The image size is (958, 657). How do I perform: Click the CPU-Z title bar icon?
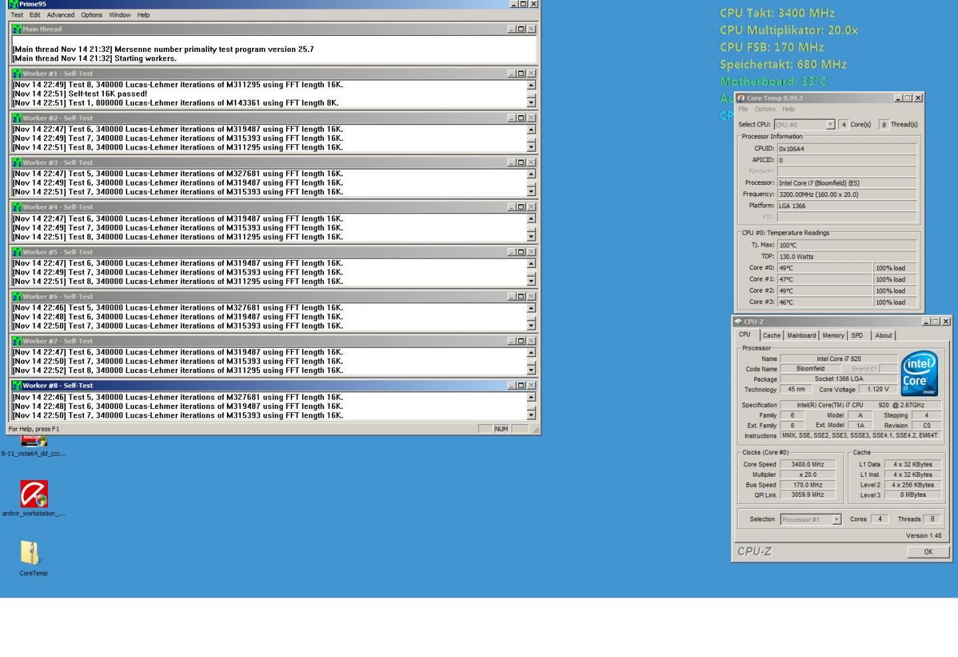pos(738,321)
